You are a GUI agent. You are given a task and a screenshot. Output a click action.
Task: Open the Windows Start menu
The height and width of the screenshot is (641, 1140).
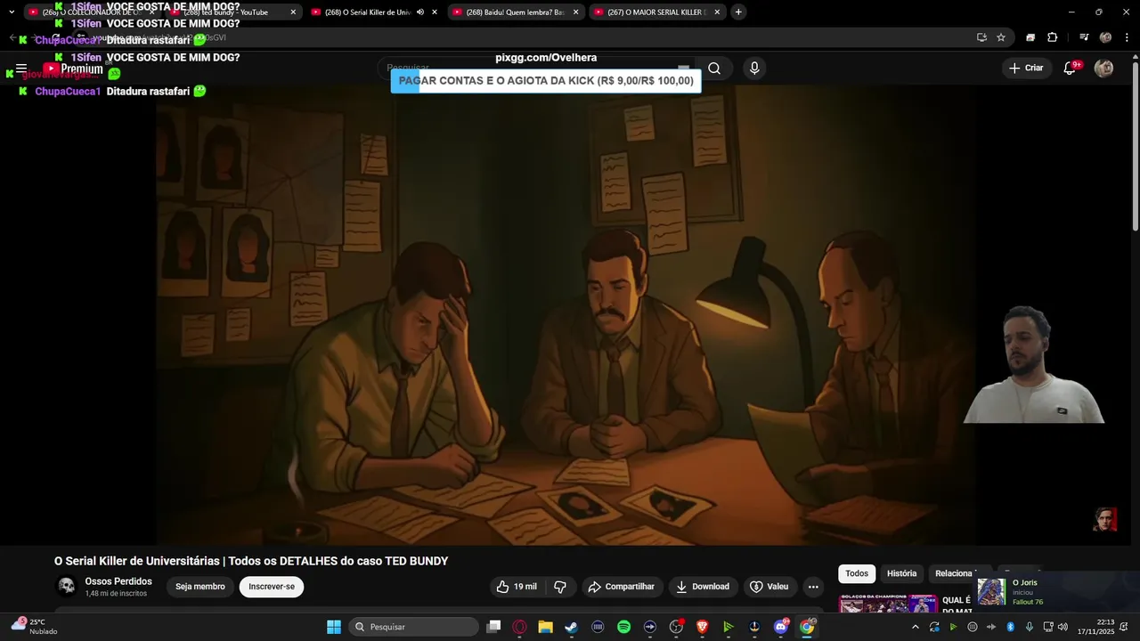tap(334, 627)
